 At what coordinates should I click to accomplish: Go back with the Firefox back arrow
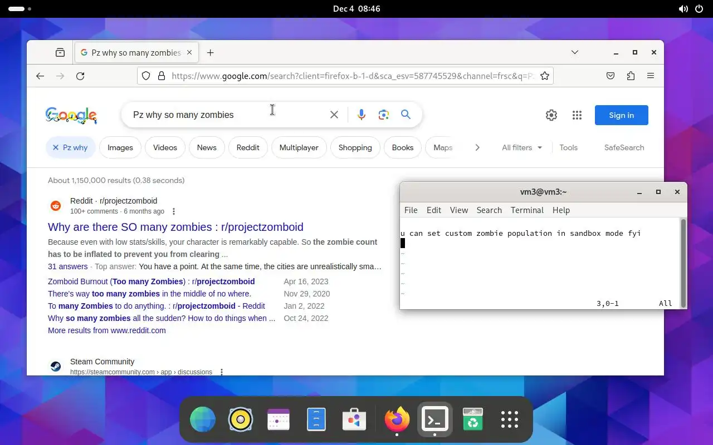click(x=40, y=76)
